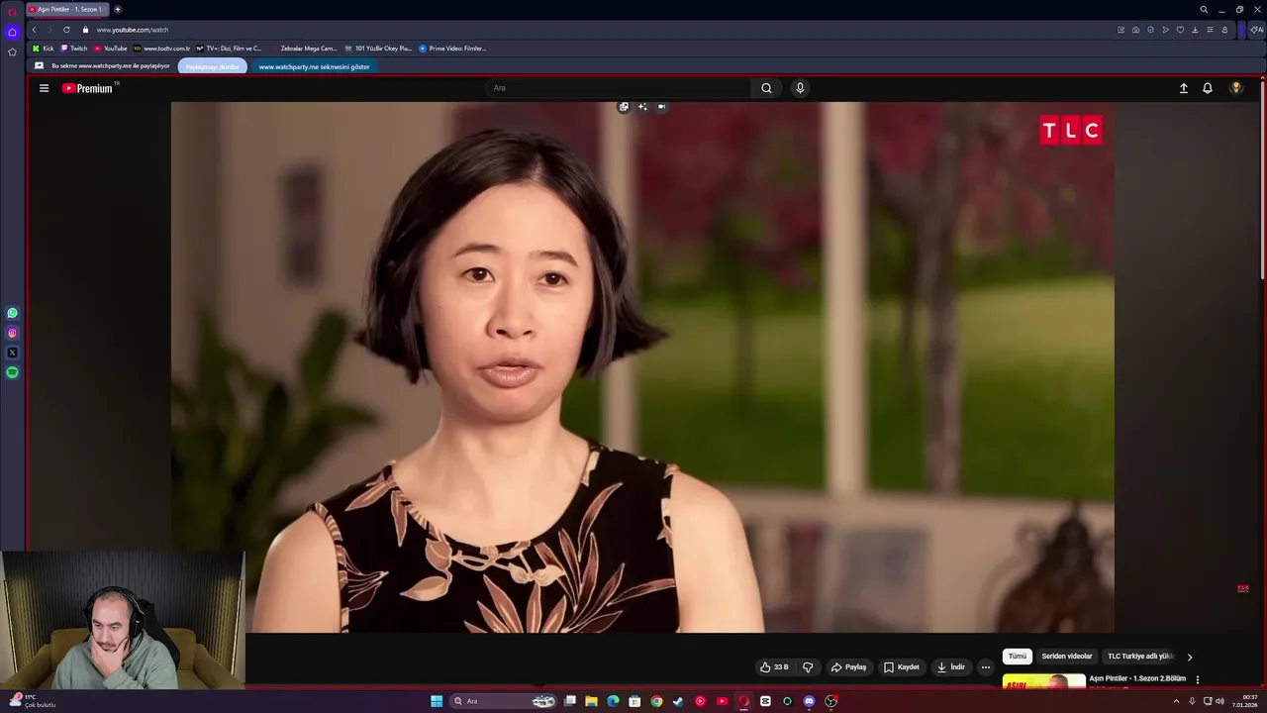Click the video overlay sparkle icon

pyautogui.click(x=642, y=106)
